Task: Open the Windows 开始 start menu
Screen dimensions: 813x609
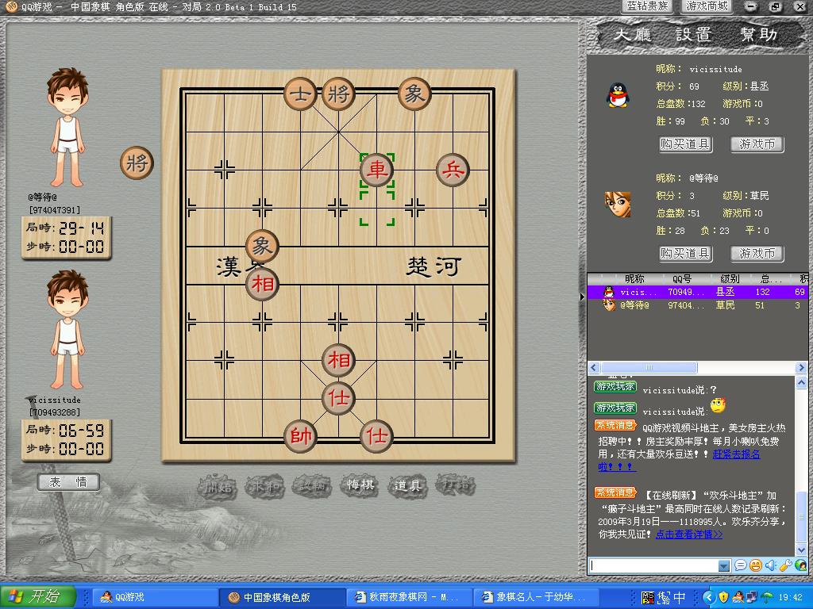Action: pyautogui.click(x=37, y=597)
